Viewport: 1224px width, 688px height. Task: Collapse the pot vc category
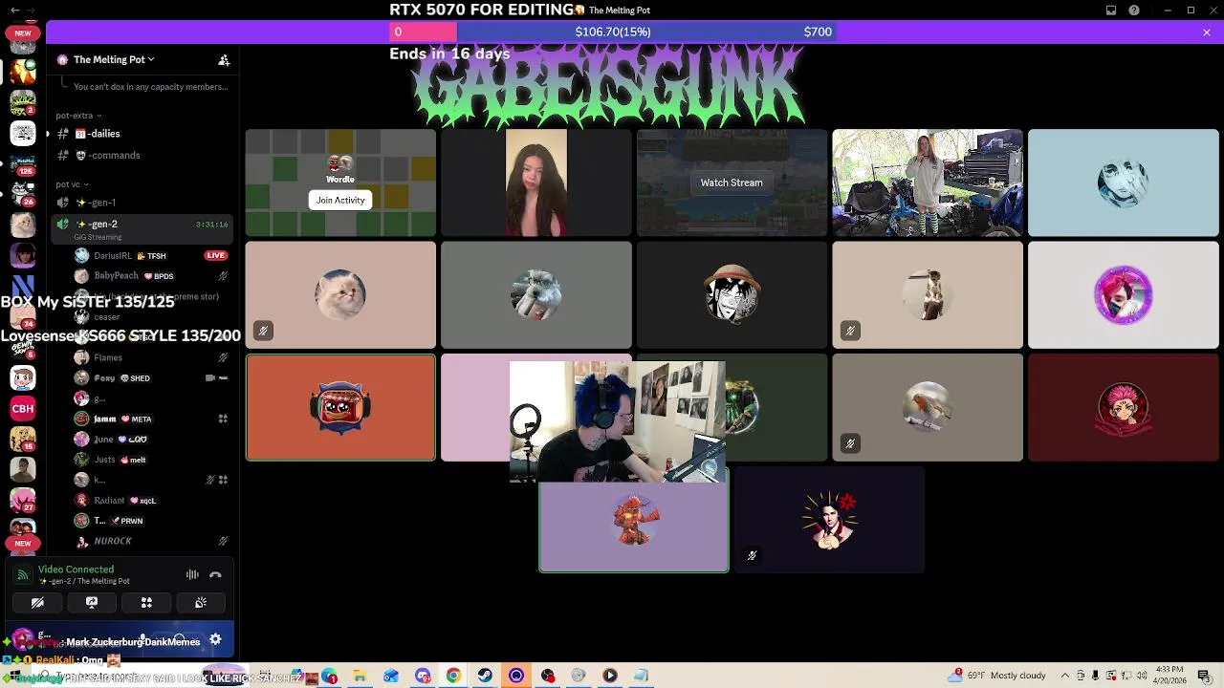[72, 184]
